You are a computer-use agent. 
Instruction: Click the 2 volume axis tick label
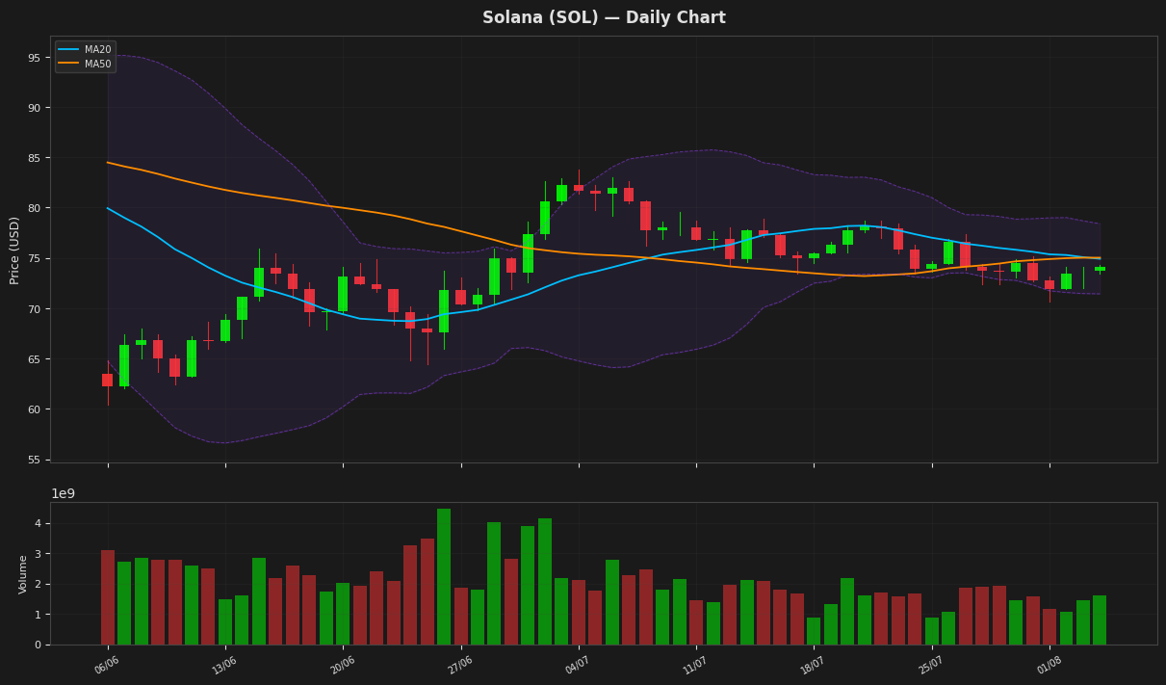[38, 585]
